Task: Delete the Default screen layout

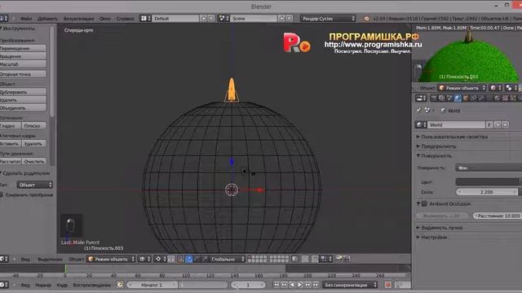Action: (x=211, y=19)
